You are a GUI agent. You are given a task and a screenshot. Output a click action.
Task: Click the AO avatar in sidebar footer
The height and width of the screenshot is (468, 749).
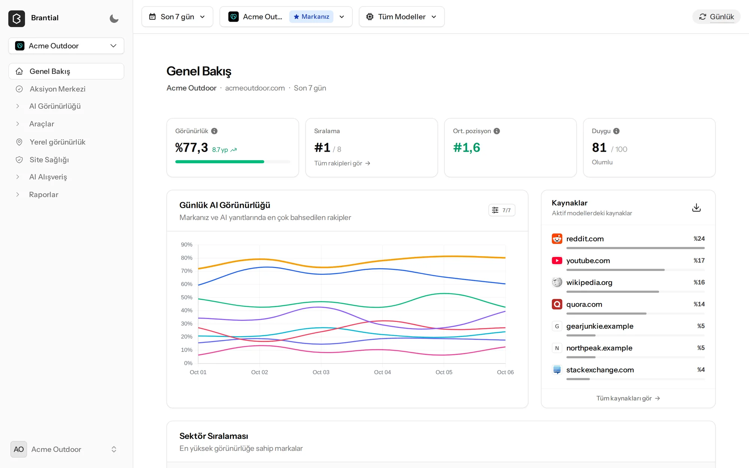pyautogui.click(x=19, y=449)
